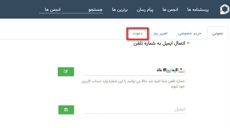Image resolution: width=230 pixels, height=128 pixels.
Task: Go to the عمومی tab
Action: (218, 33)
